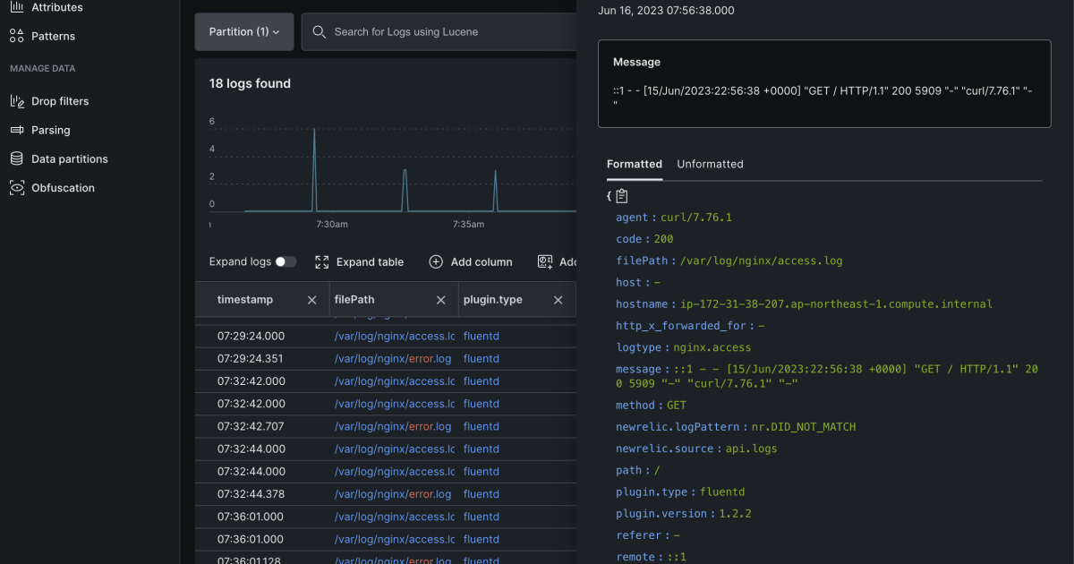Switch to the Unformatted tab
Screen dimensions: 1074x564
(710, 164)
